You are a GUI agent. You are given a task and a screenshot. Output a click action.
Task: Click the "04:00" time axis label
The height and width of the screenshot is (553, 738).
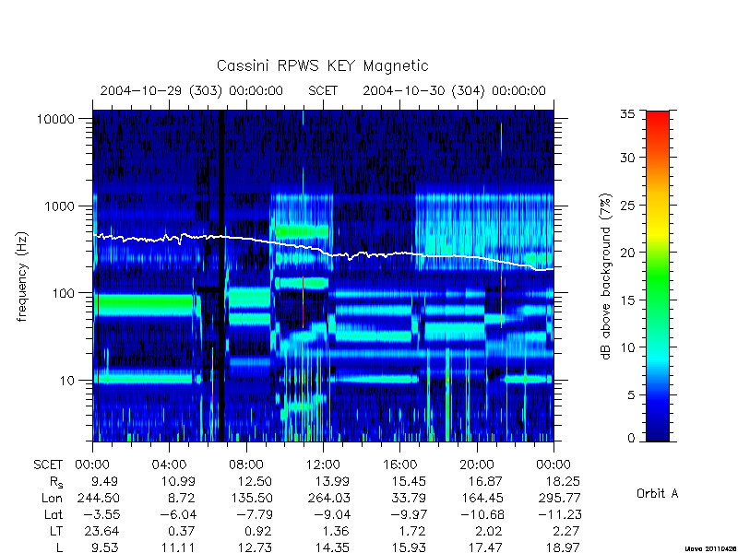tap(169, 465)
